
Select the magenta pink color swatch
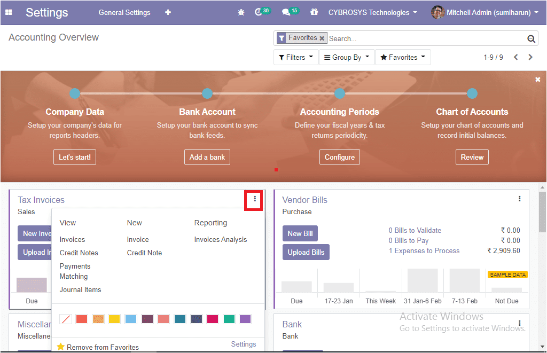click(213, 319)
